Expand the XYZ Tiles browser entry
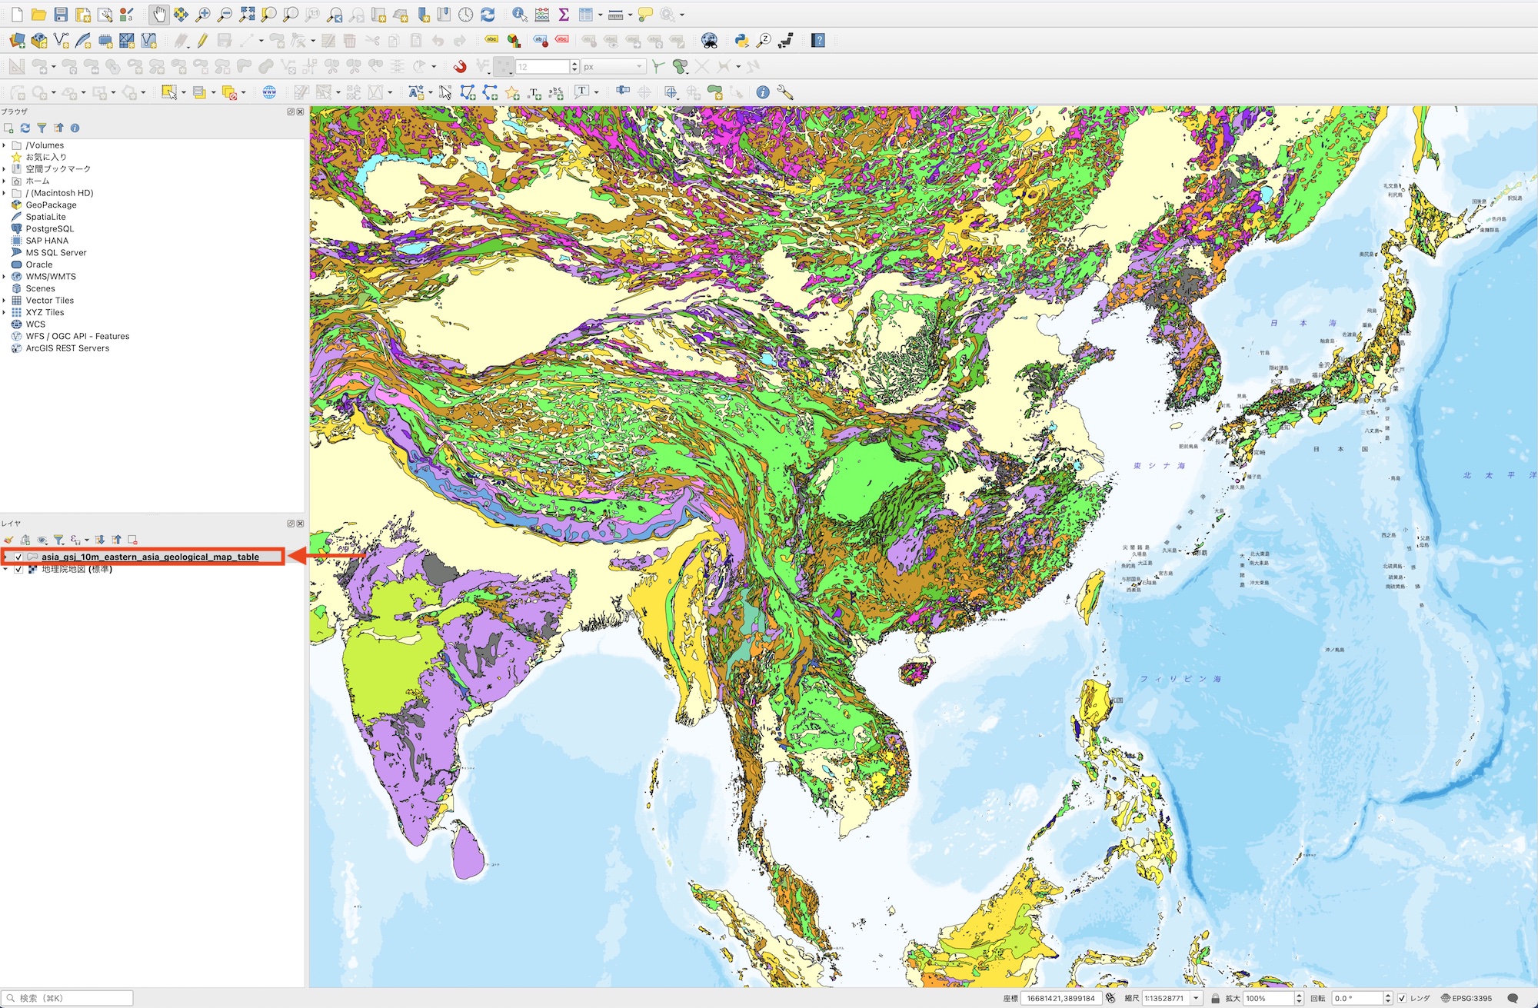Screen dimensions: 1538x1008 [x=5, y=312]
